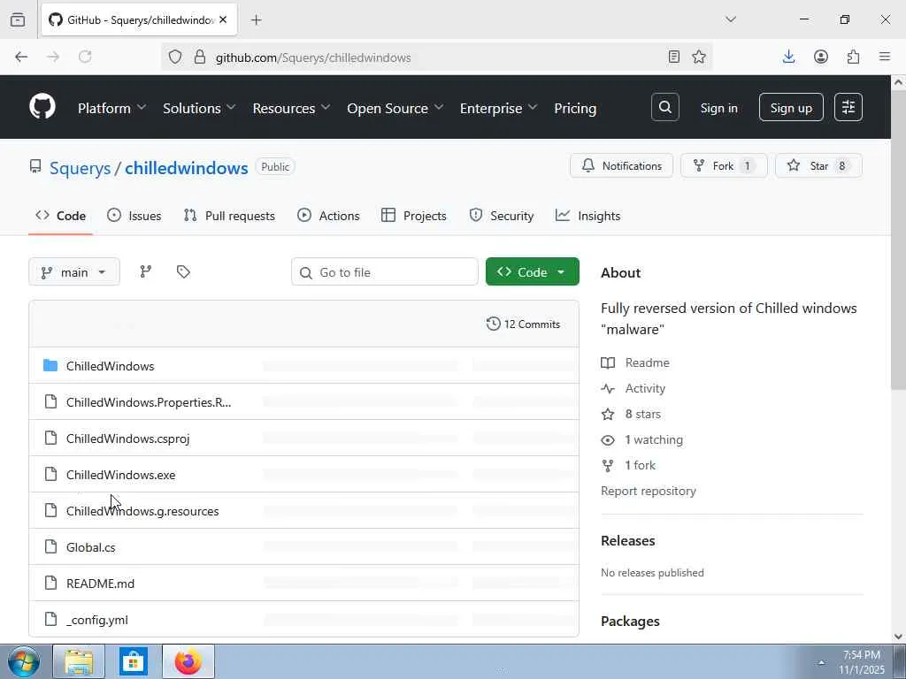Expand the Platform menu
The image size is (906, 679).
click(112, 108)
